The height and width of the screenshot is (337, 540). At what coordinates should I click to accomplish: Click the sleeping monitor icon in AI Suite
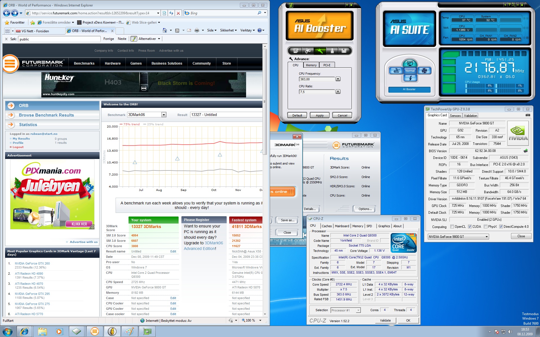pyautogui.click(x=410, y=63)
